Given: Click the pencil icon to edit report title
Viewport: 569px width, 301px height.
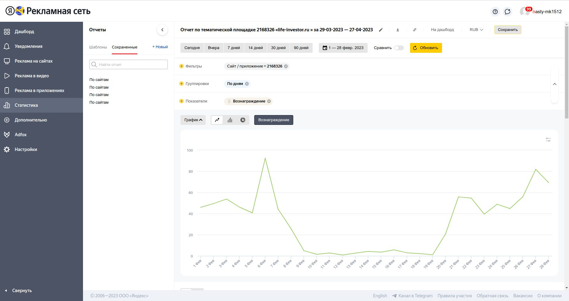Looking at the screenshot, I should (x=381, y=30).
